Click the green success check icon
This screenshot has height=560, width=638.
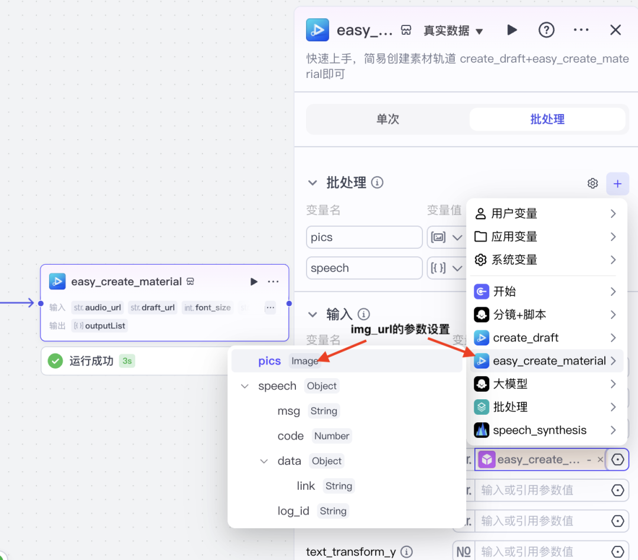click(x=56, y=361)
